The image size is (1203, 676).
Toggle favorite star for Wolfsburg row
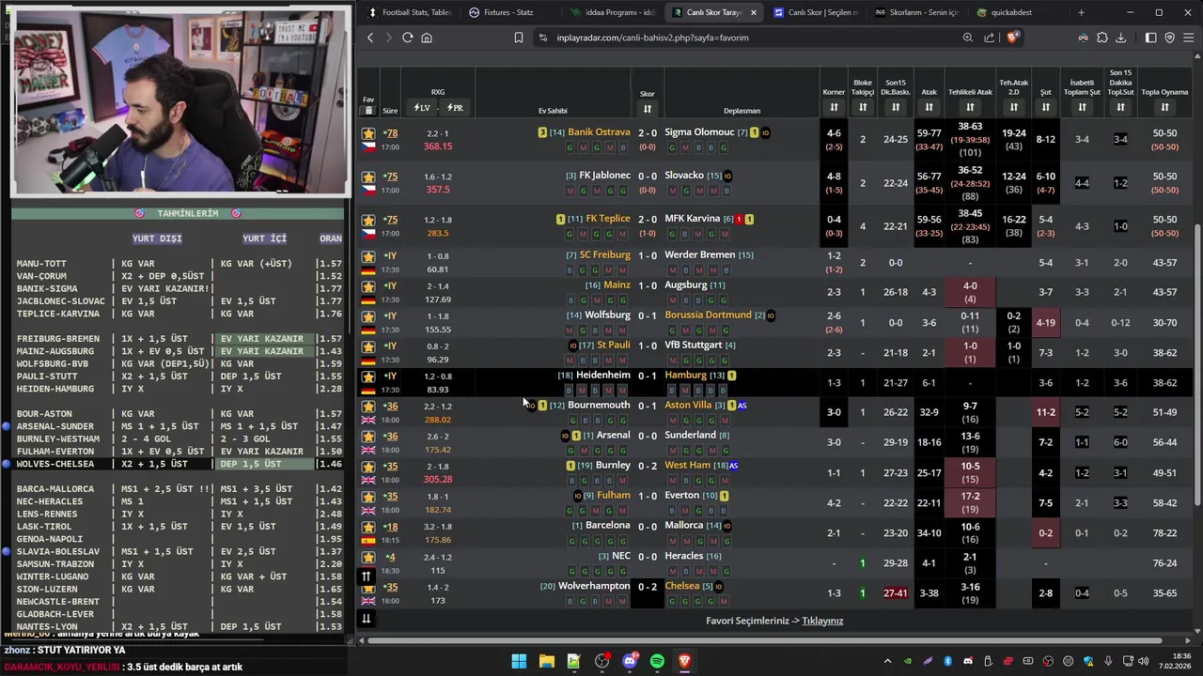tap(368, 316)
